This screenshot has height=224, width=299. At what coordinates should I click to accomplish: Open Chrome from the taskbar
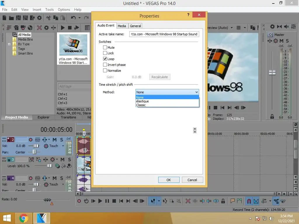coord(24,218)
